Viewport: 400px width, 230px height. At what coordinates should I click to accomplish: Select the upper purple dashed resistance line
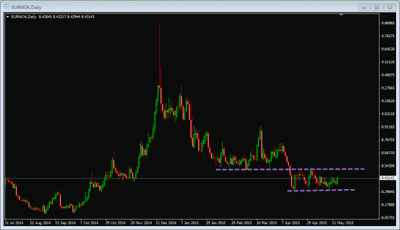[290, 169]
